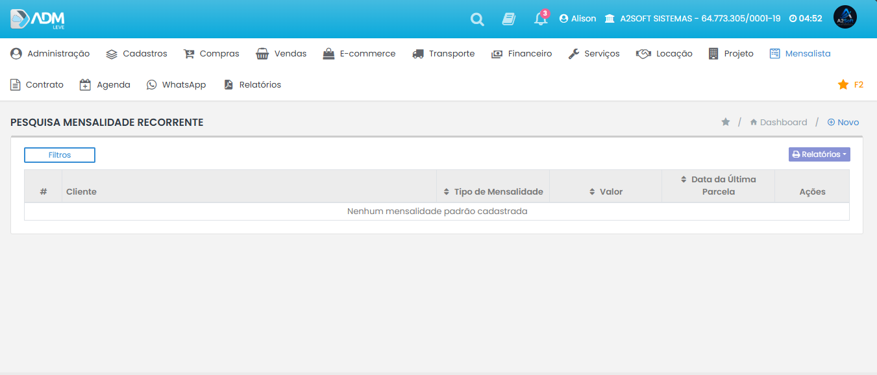The width and height of the screenshot is (877, 375).
Task: Open the Cadastros menu
Action: (136, 54)
